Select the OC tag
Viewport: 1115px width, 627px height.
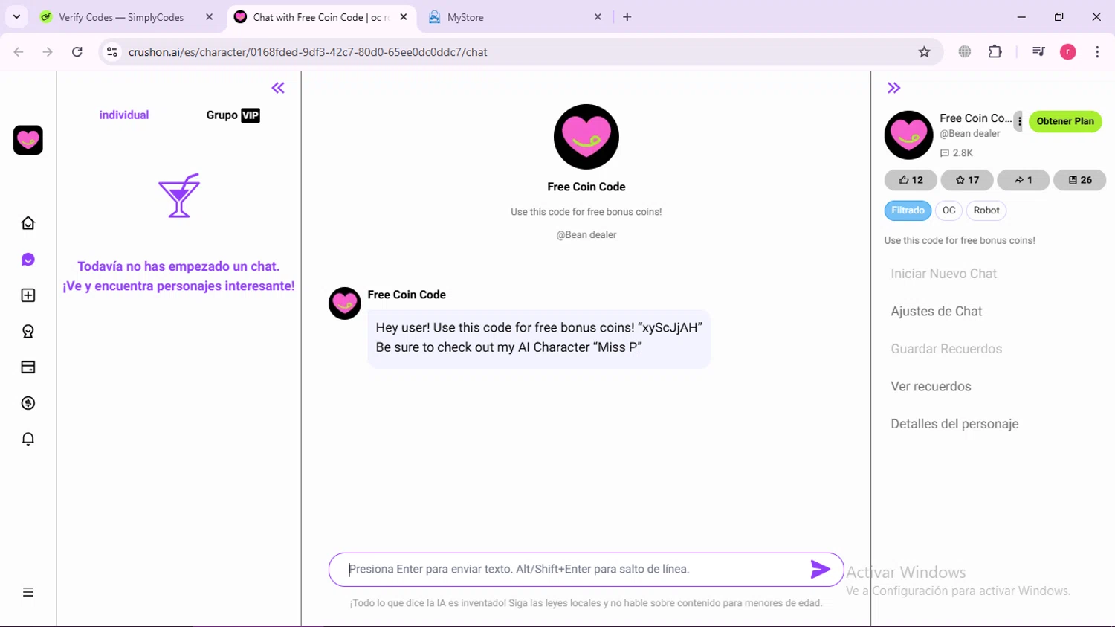click(948, 210)
